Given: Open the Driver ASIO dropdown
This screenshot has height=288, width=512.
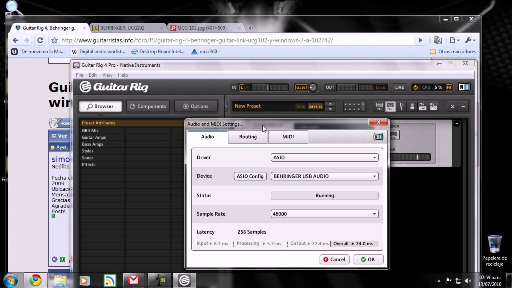Looking at the screenshot, I should pyautogui.click(x=325, y=158).
